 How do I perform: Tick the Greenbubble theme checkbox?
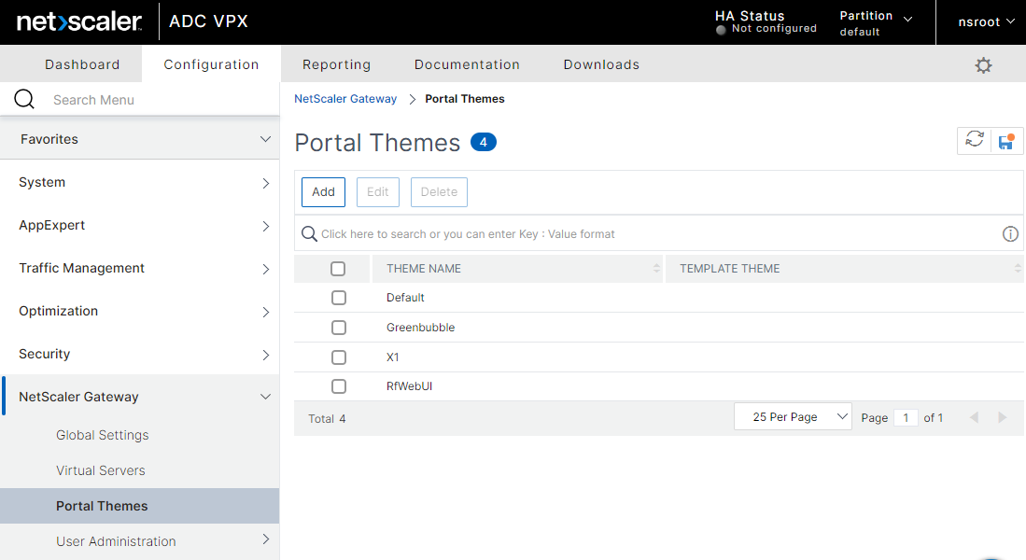click(339, 328)
